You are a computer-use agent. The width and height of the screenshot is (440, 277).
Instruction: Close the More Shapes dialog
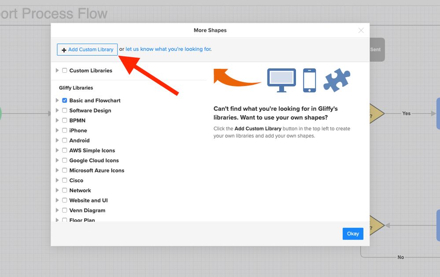pos(361,30)
